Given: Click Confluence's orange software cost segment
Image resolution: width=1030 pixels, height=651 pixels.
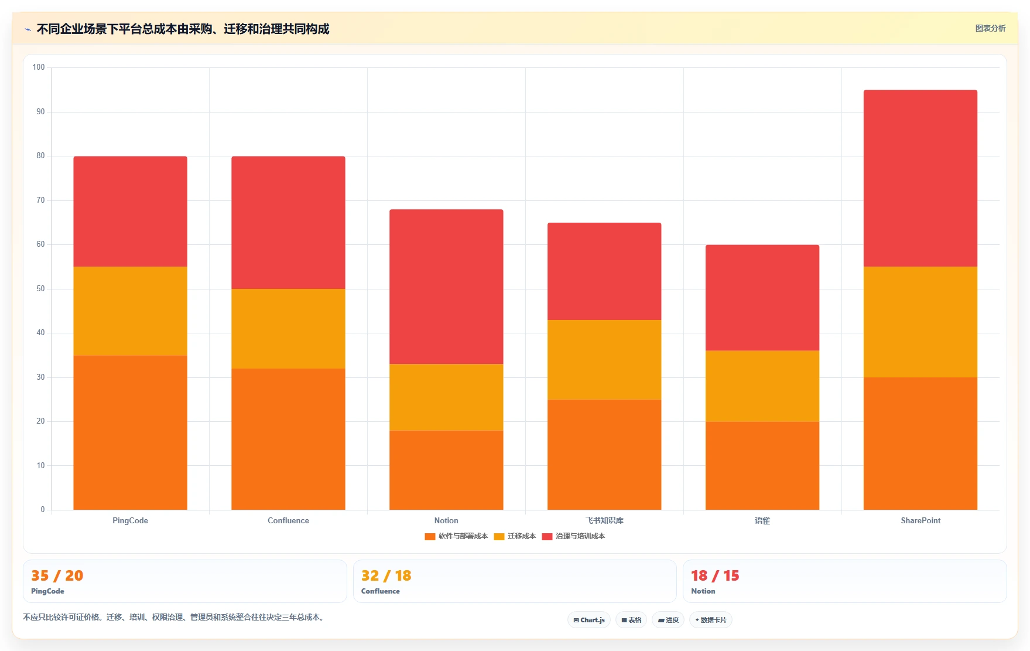Looking at the screenshot, I should 288,439.
